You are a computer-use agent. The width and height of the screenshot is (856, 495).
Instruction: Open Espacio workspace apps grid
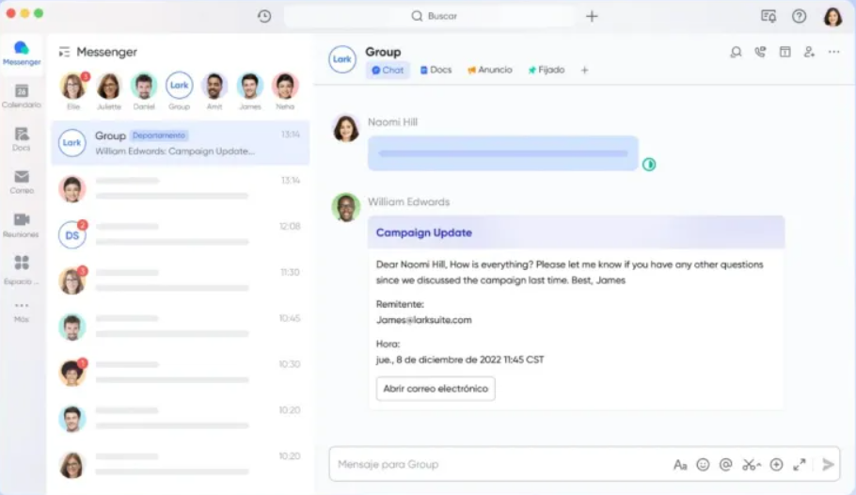(22, 269)
